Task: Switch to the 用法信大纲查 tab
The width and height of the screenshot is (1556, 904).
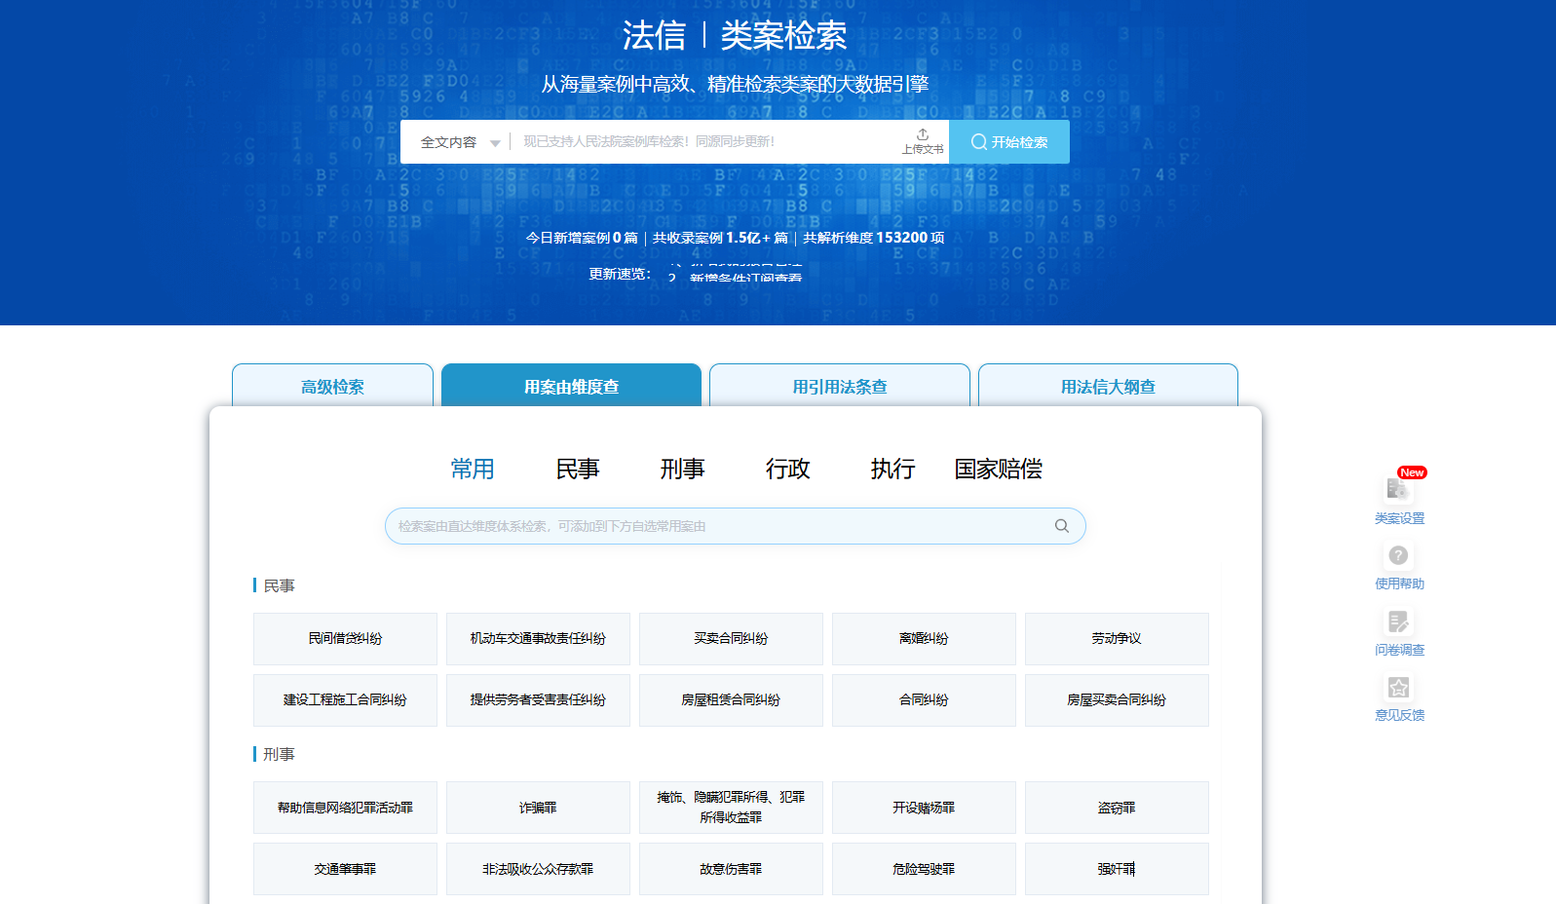Action: coord(1108,386)
